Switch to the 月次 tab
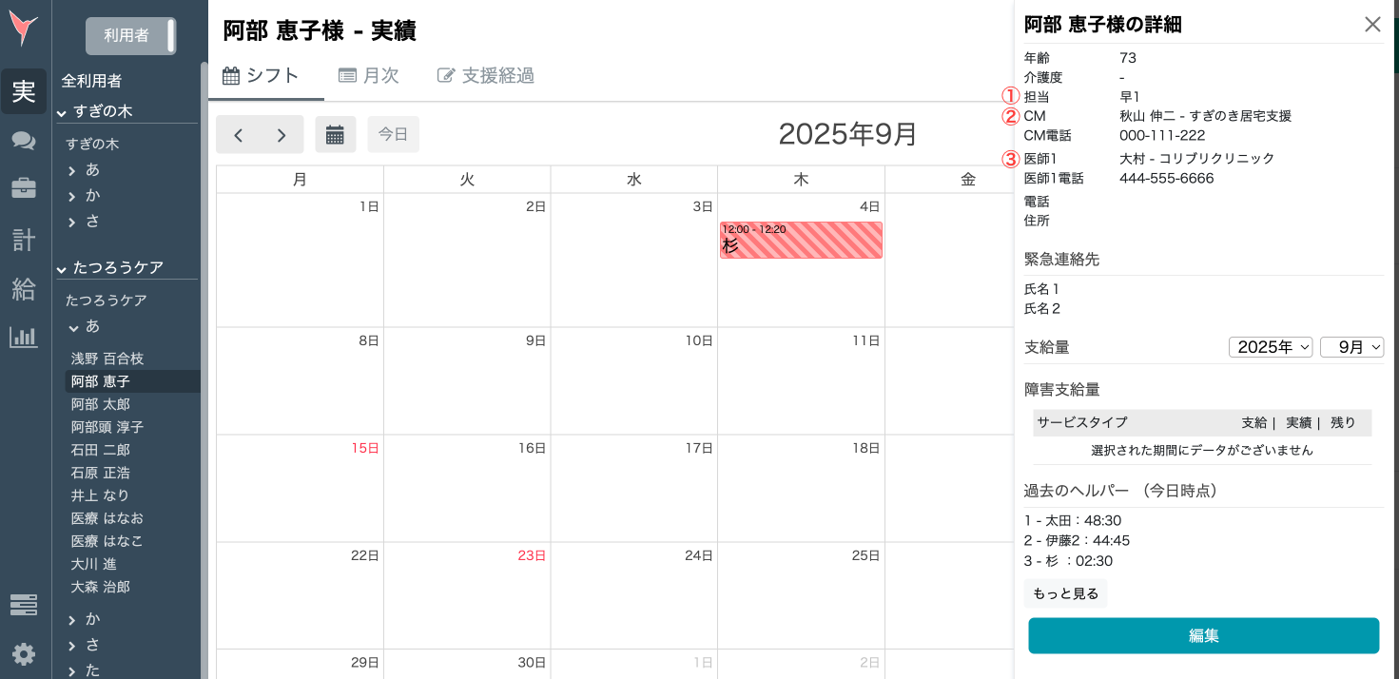 pos(369,75)
